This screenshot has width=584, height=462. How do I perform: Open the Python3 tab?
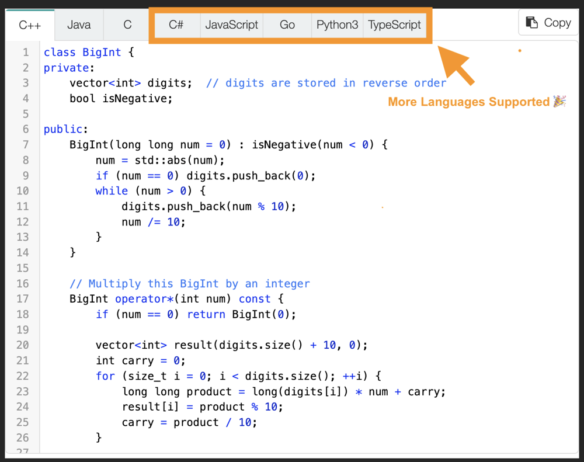tap(337, 25)
